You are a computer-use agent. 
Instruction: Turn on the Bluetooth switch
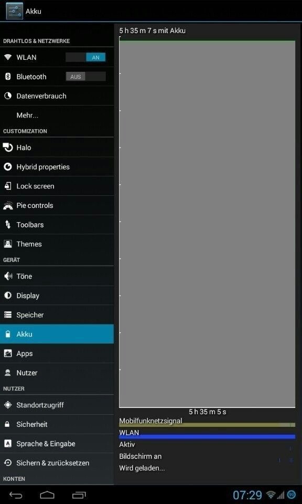[85, 77]
